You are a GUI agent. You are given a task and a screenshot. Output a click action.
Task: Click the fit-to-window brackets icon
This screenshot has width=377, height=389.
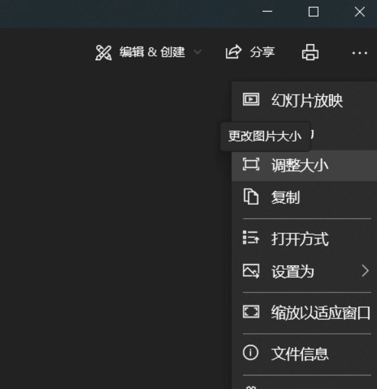251,312
